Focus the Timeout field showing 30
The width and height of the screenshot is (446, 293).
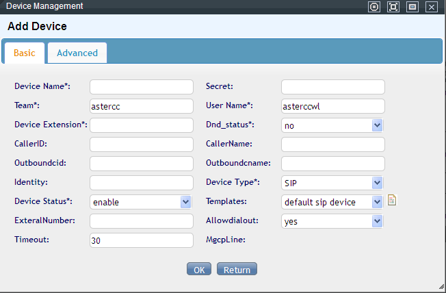[x=142, y=240]
